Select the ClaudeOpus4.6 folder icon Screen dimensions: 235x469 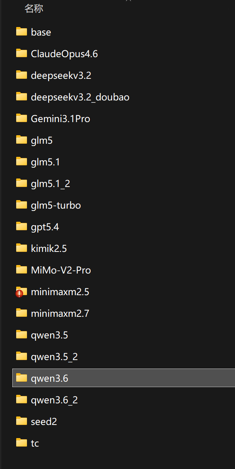click(22, 53)
